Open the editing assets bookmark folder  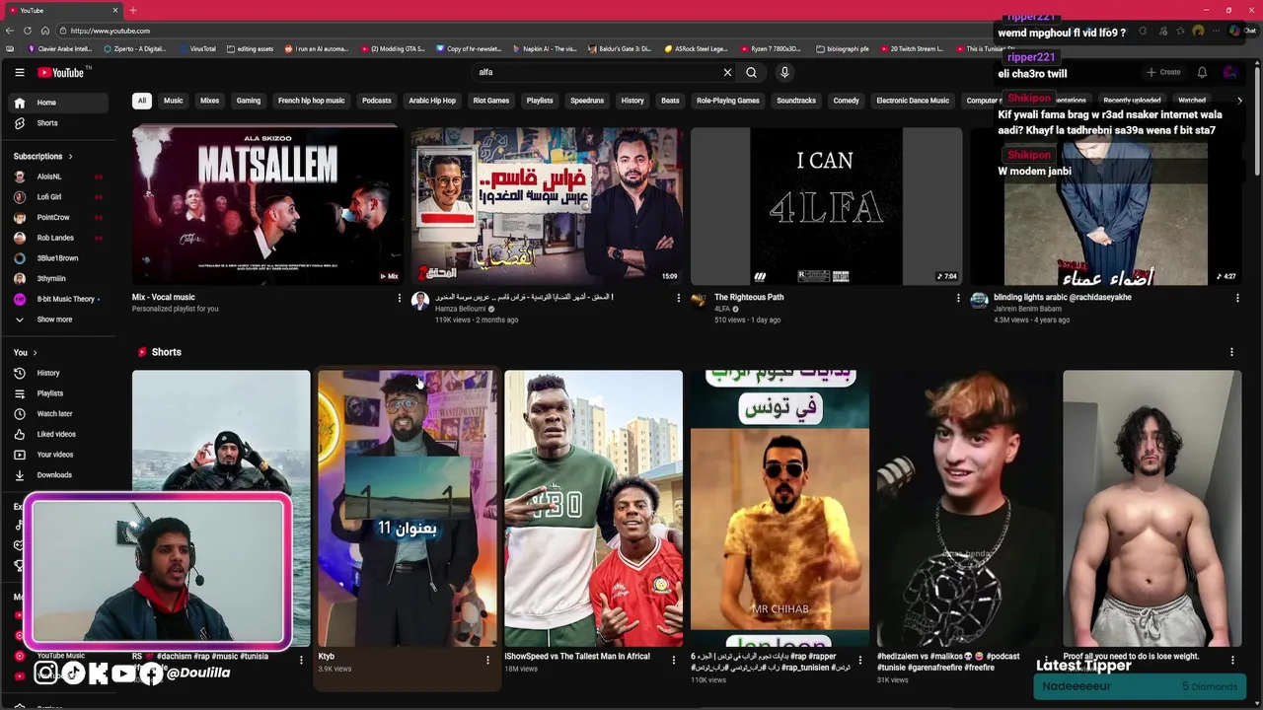click(250, 48)
